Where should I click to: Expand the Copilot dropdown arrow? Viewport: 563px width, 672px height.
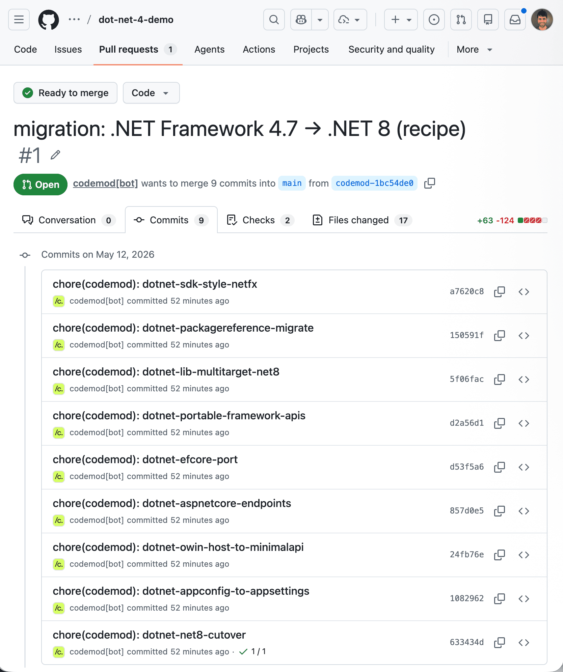click(x=320, y=20)
